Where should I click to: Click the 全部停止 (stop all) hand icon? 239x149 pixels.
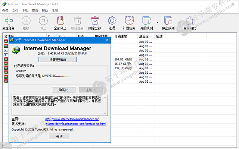click(x=60, y=20)
